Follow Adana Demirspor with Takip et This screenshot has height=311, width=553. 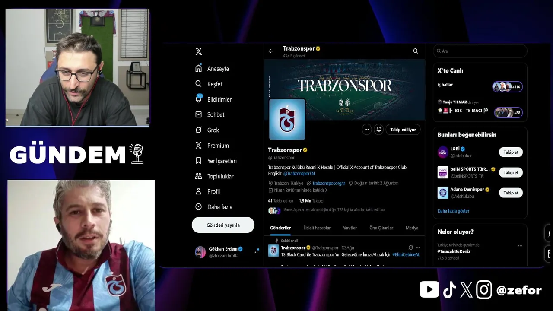[511, 193]
